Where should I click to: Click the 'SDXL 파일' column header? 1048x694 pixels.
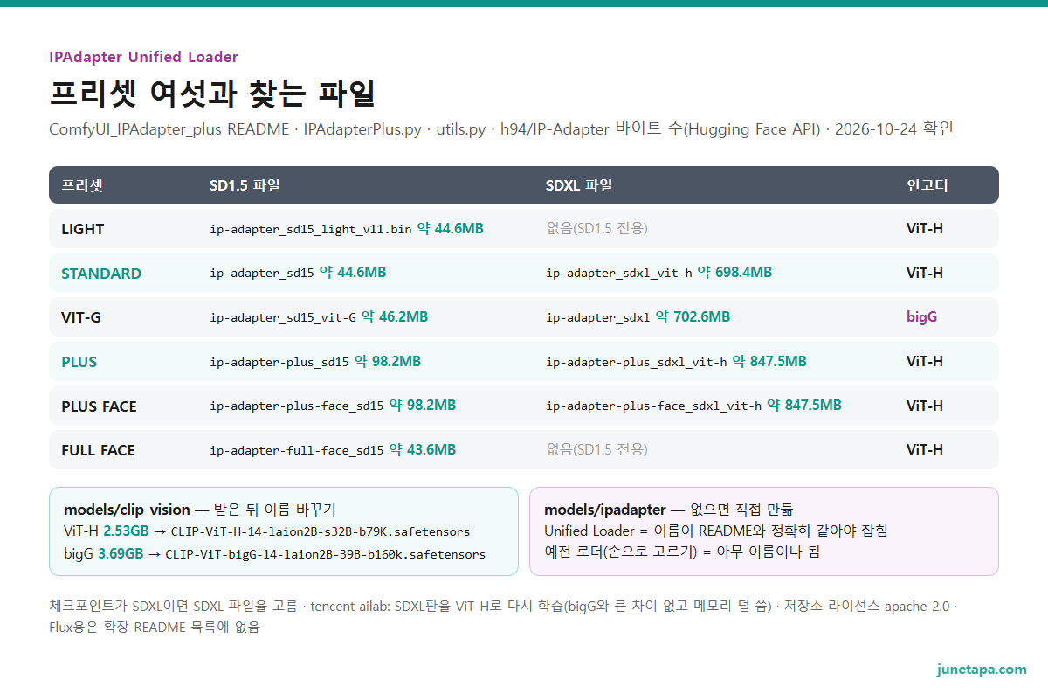[x=579, y=185]
